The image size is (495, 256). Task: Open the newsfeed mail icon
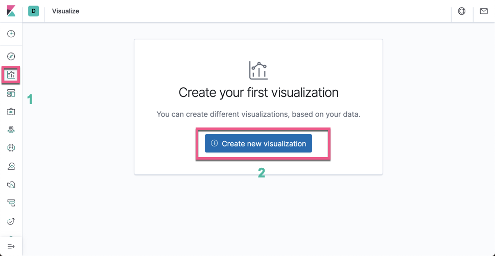coord(484,11)
